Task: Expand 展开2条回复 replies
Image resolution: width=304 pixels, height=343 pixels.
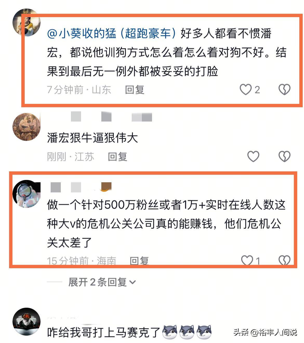Action: click(102, 282)
